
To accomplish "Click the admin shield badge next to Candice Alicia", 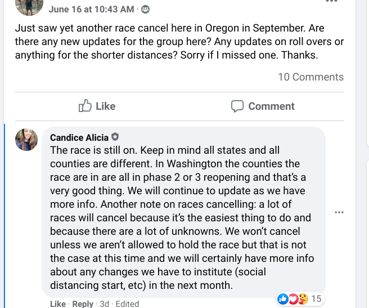I will pos(115,137).
